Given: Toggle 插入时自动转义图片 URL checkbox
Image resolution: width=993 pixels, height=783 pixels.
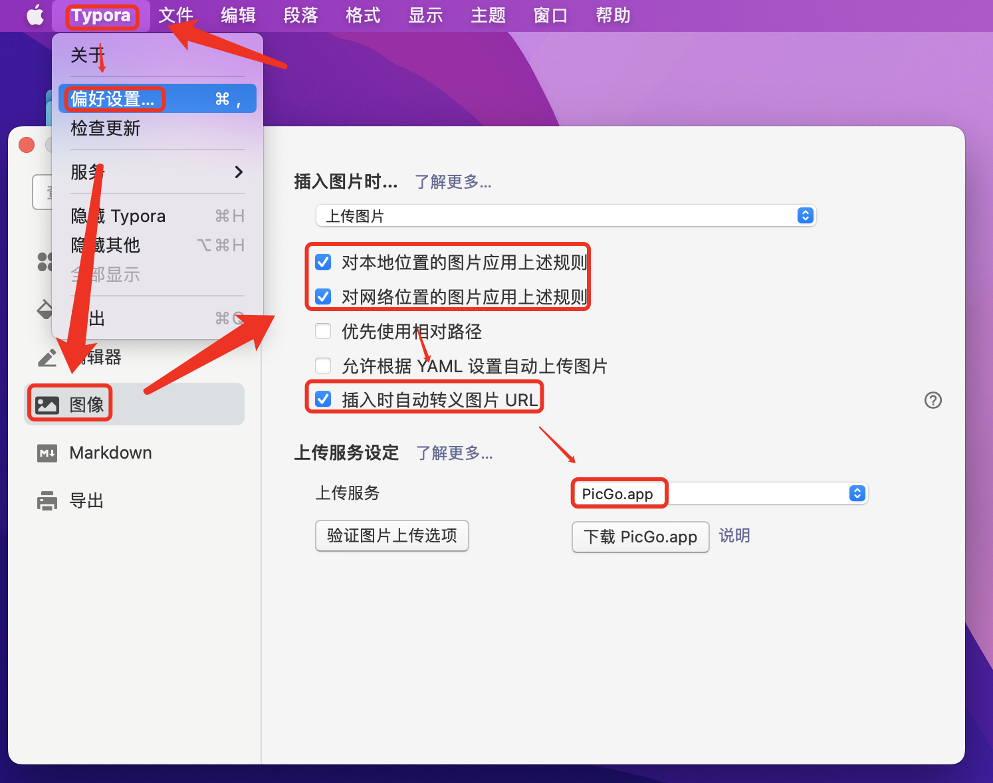Looking at the screenshot, I should pos(323,399).
